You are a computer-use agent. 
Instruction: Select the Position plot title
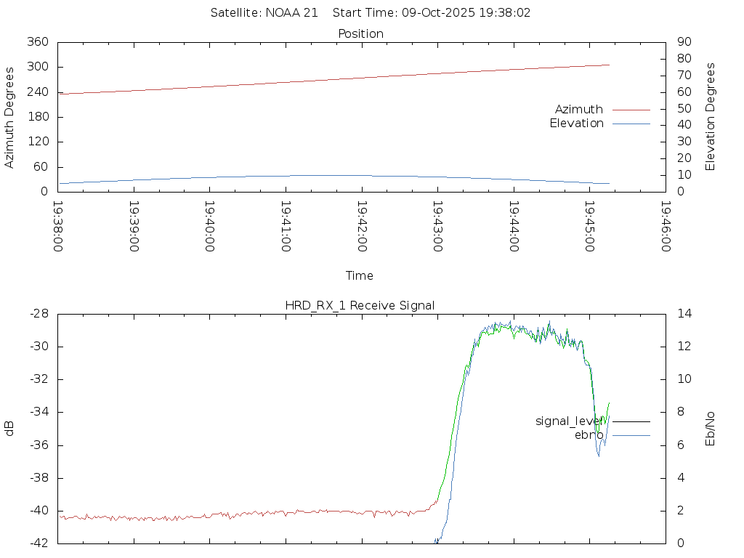click(x=360, y=33)
